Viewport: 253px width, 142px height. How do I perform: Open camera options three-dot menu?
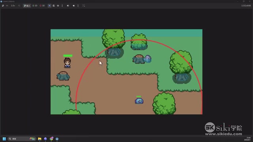(78, 6)
